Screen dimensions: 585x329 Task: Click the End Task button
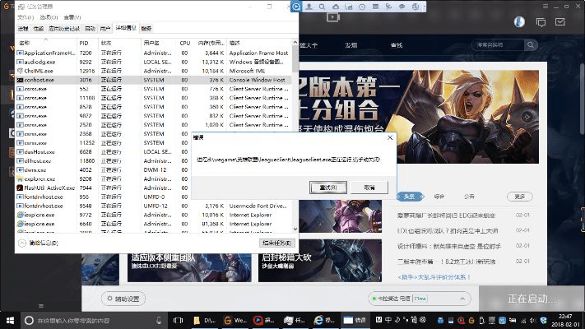click(277, 243)
